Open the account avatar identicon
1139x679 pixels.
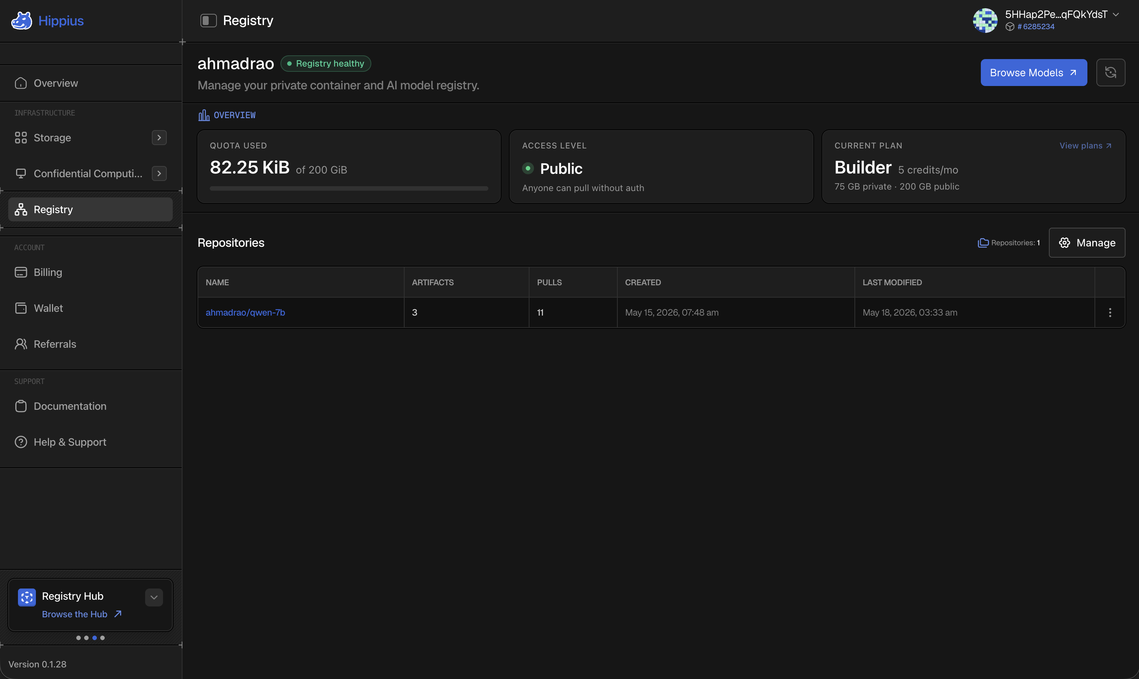click(985, 21)
